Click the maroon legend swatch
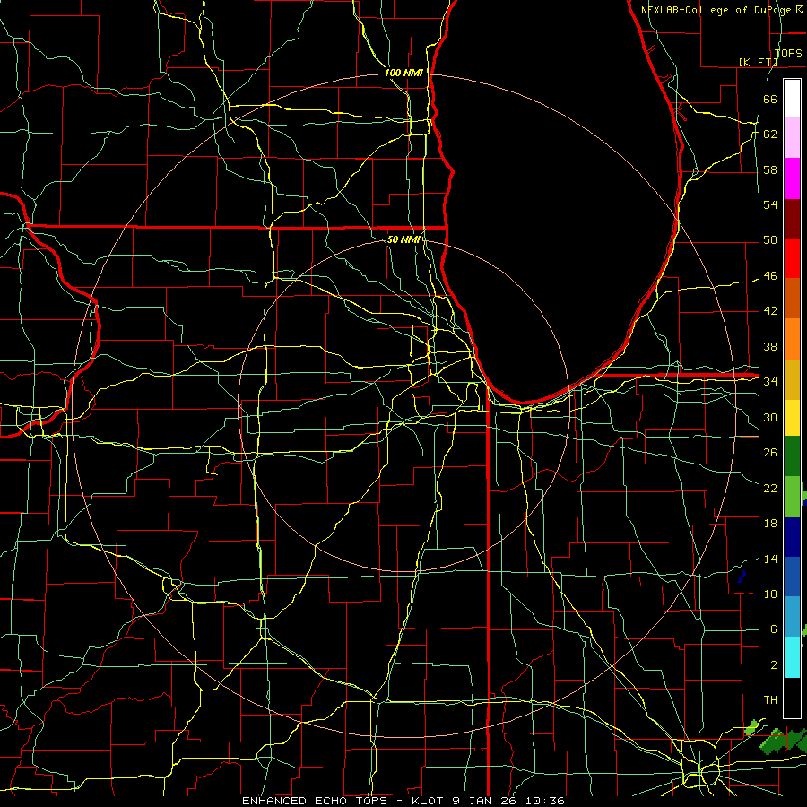 click(x=792, y=218)
